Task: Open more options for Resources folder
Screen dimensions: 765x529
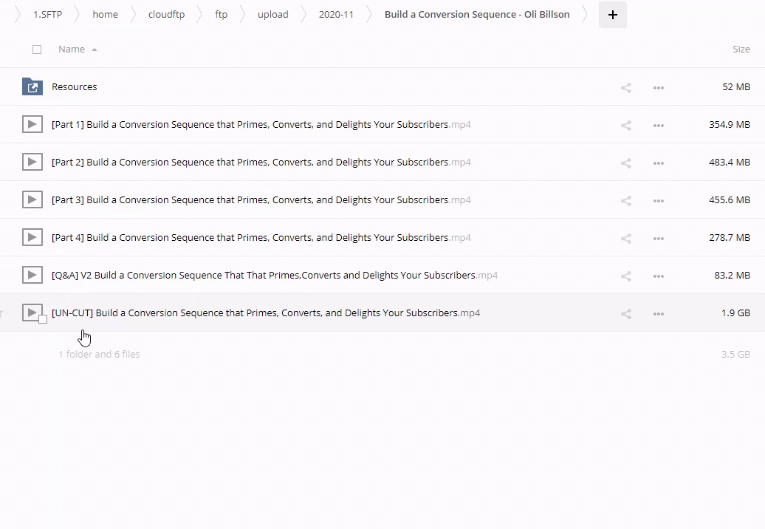Action: (x=658, y=87)
